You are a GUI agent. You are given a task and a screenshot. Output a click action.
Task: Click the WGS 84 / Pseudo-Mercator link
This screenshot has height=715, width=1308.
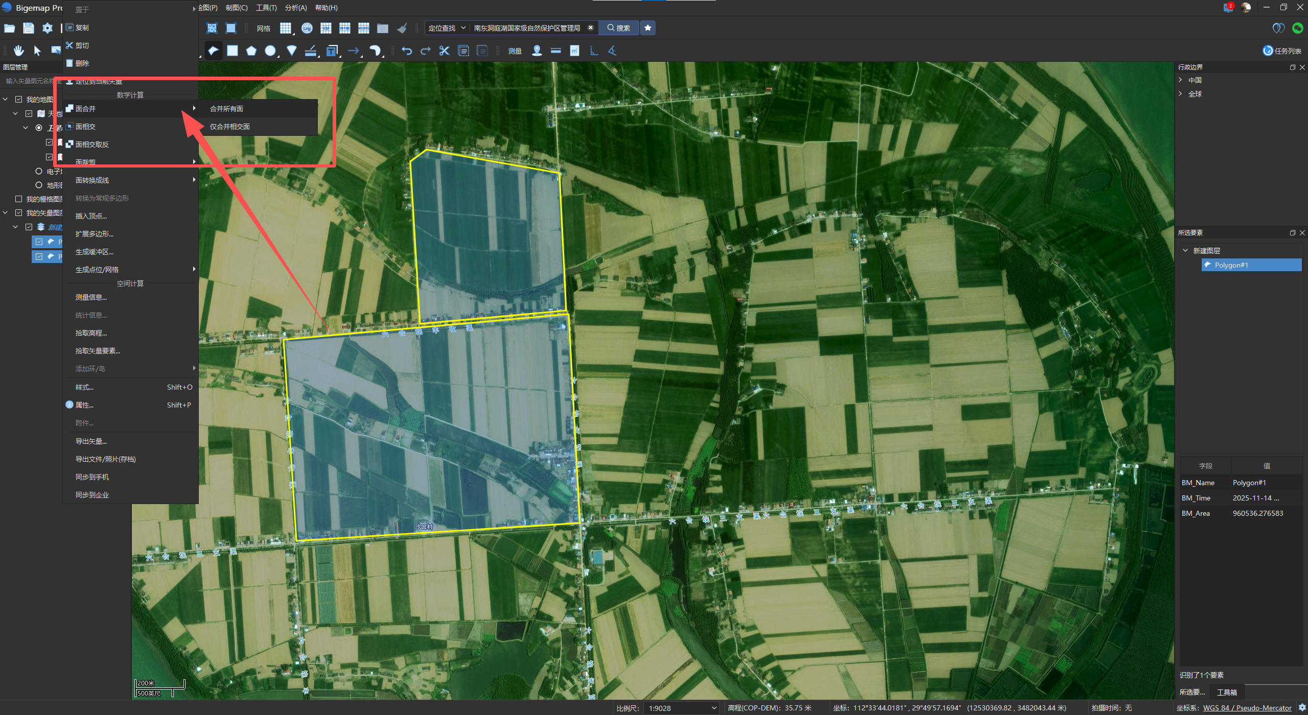tap(1247, 708)
